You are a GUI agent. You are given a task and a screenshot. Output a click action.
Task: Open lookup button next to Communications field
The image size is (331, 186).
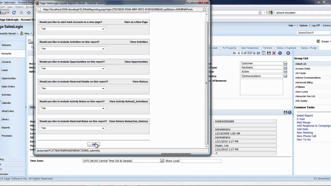[285, 76]
